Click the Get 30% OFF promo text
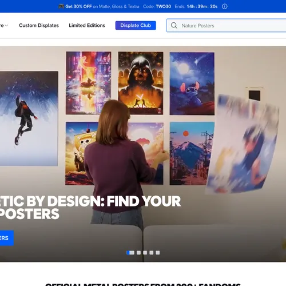This screenshot has width=286, height=286. [x=78, y=6]
